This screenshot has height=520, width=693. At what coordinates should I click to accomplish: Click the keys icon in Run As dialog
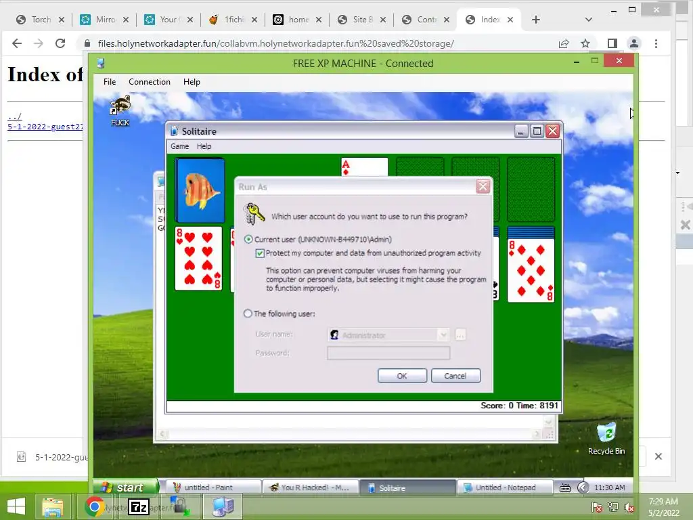(x=254, y=214)
